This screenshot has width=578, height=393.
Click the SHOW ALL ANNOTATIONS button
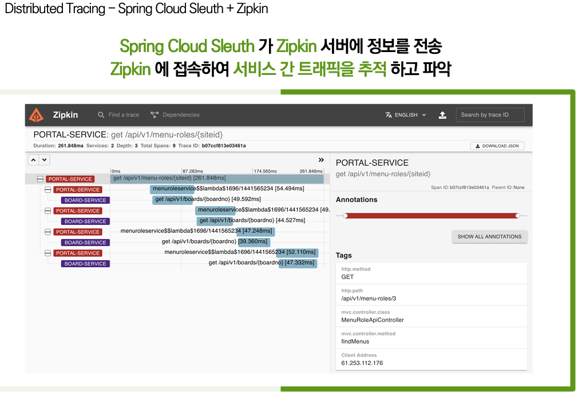pyautogui.click(x=489, y=236)
